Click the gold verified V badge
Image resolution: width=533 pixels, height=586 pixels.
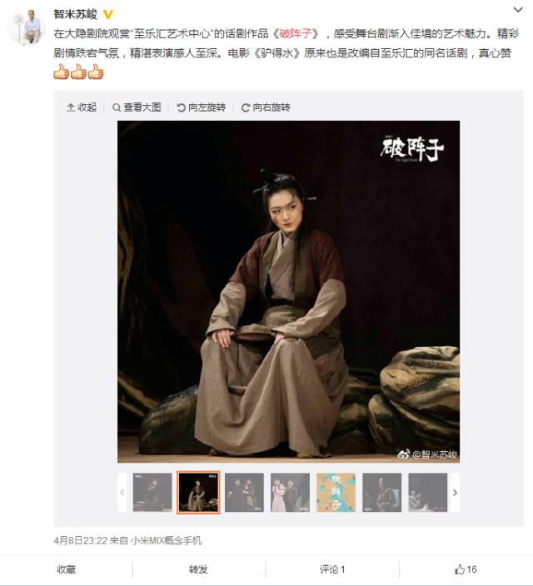pos(107,15)
